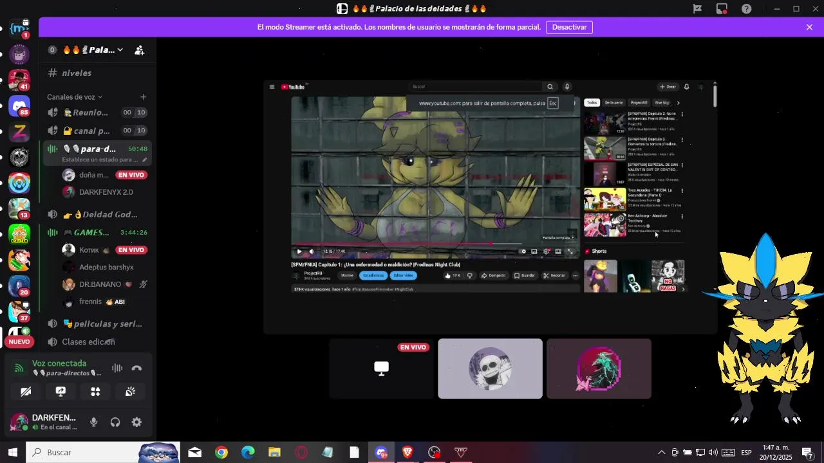The width and height of the screenshot is (824, 463).
Task: Click user frennis in the GAMES channel
Action: coord(105,302)
